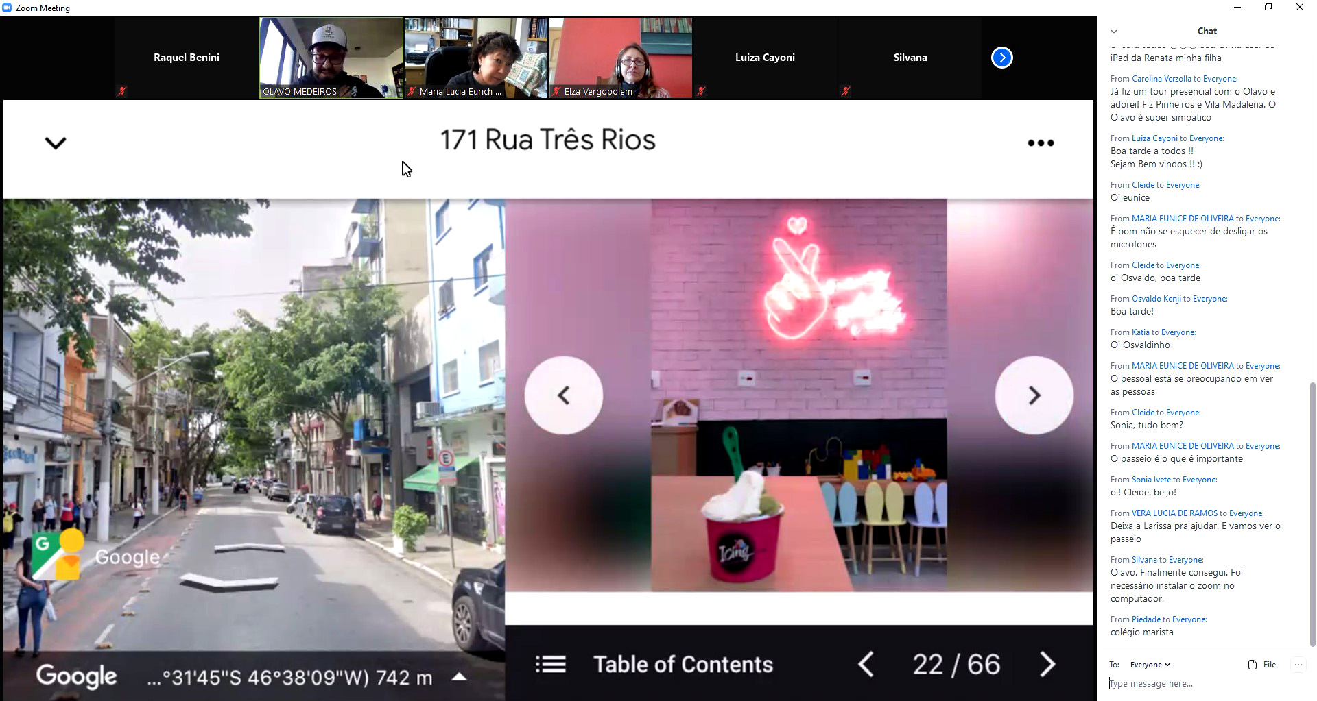Open the chat more options ellipsis
Image resolution: width=1317 pixels, height=701 pixels.
click(x=1298, y=665)
